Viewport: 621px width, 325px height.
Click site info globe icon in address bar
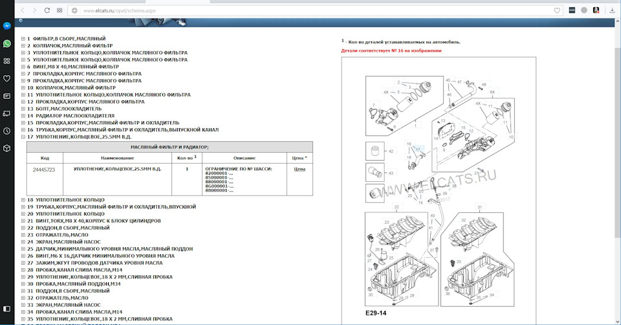coord(74,11)
